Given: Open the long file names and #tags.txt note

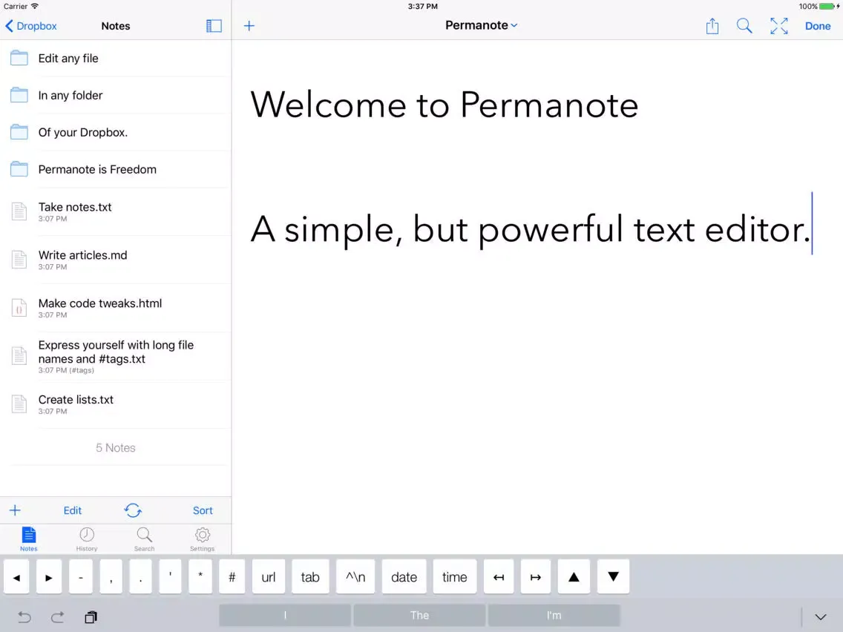Looking at the screenshot, I should 116,356.
